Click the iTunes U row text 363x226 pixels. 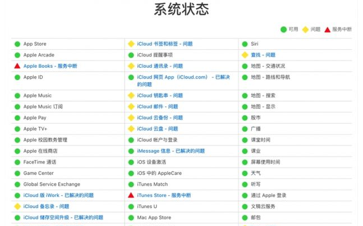pyautogui.click(x=147, y=206)
